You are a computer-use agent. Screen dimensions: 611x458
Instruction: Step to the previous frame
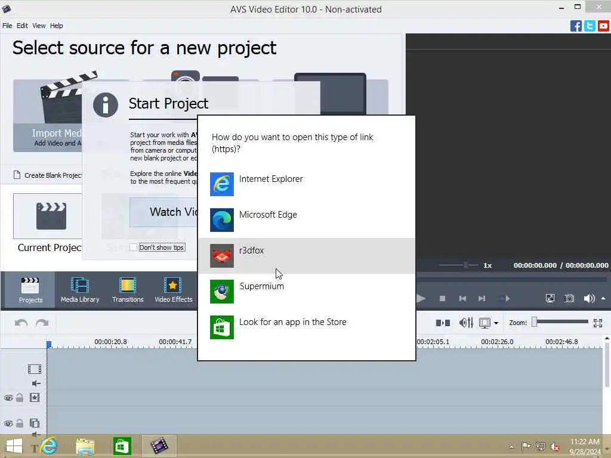[x=462, y=299]
